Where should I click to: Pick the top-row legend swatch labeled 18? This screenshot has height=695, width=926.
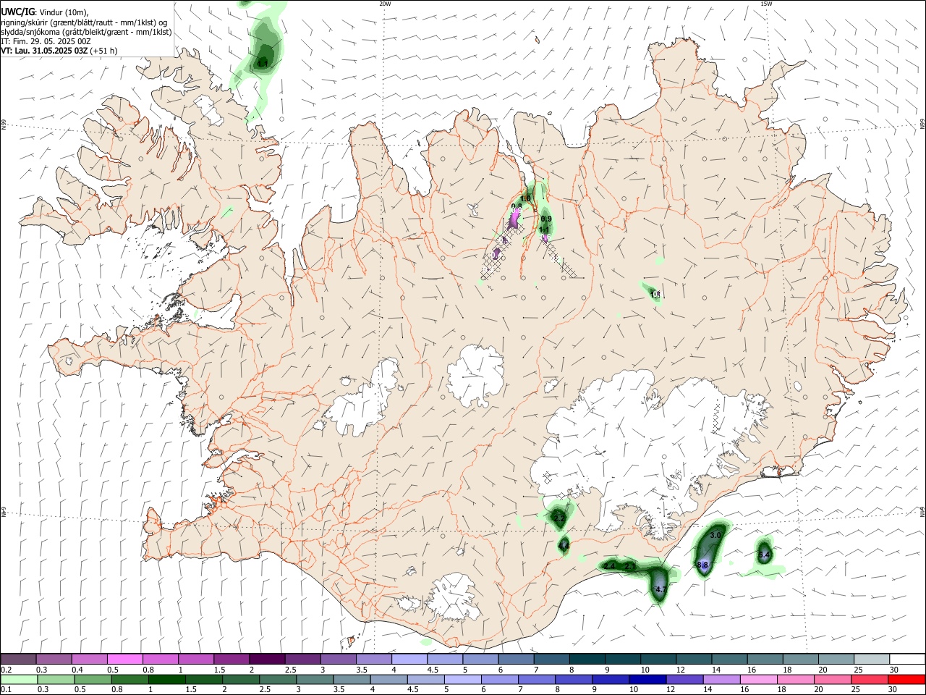(x=801, y=660)
